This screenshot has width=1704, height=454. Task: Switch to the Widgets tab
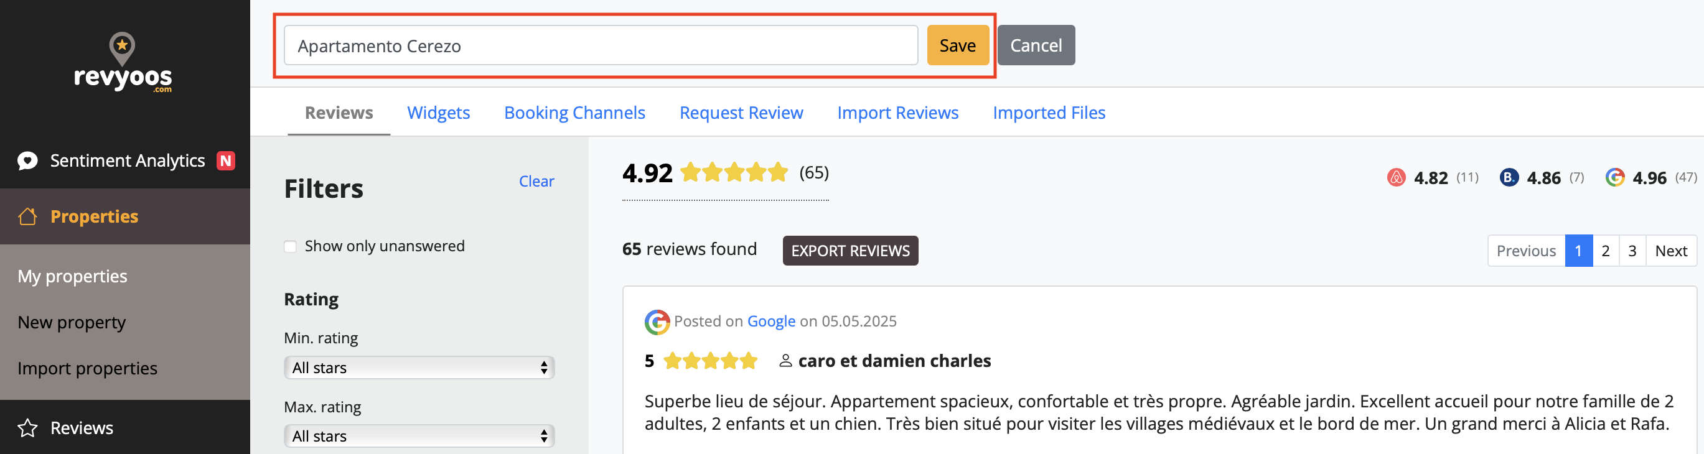[x=439, y=113]
